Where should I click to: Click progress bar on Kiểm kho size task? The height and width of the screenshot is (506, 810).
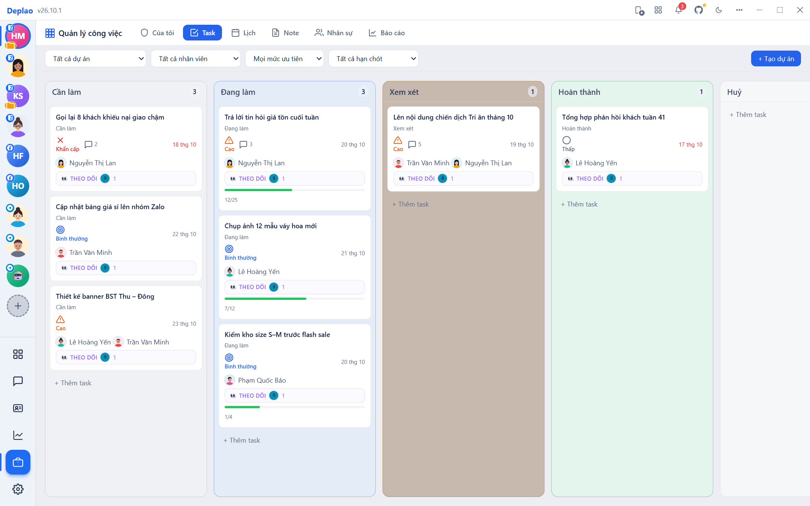295,407
